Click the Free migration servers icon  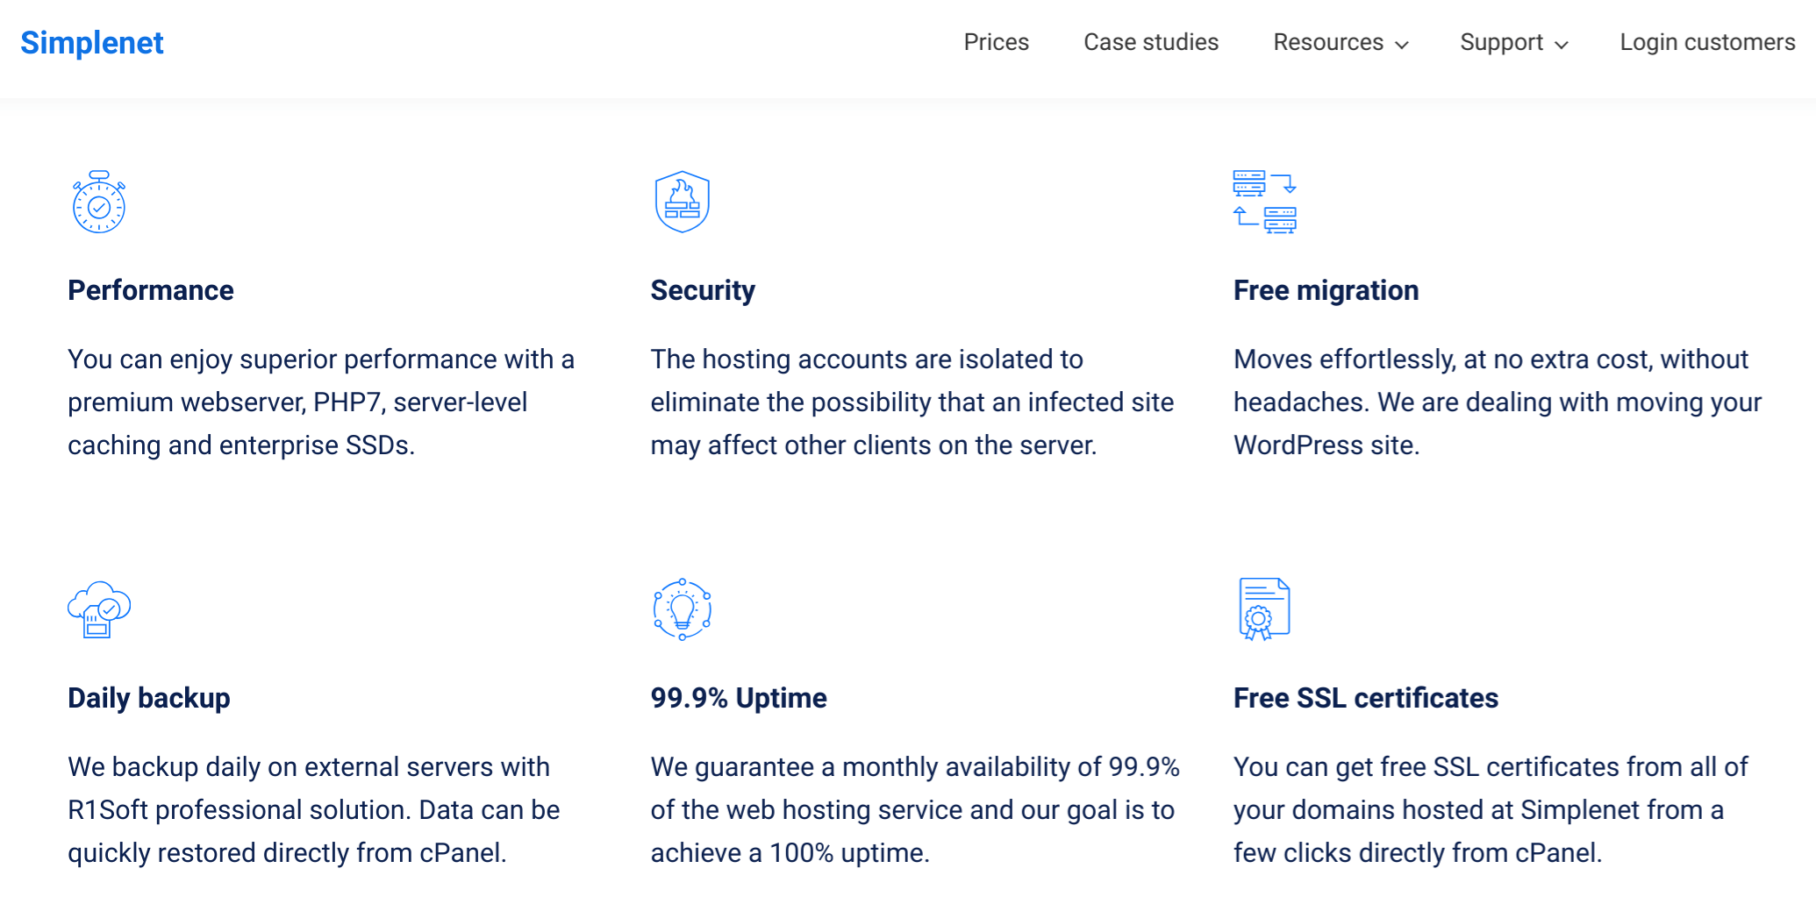[1264, 202]
